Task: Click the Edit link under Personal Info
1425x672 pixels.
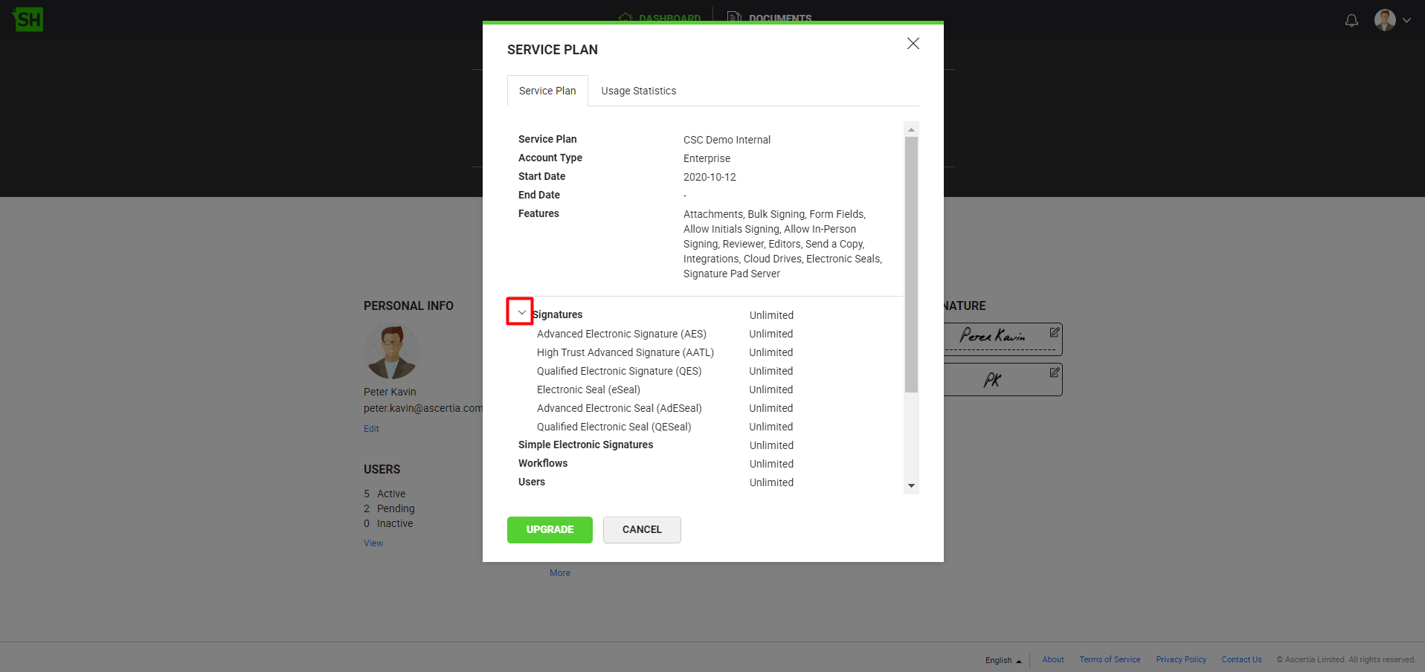Action: tap(371, 429)
